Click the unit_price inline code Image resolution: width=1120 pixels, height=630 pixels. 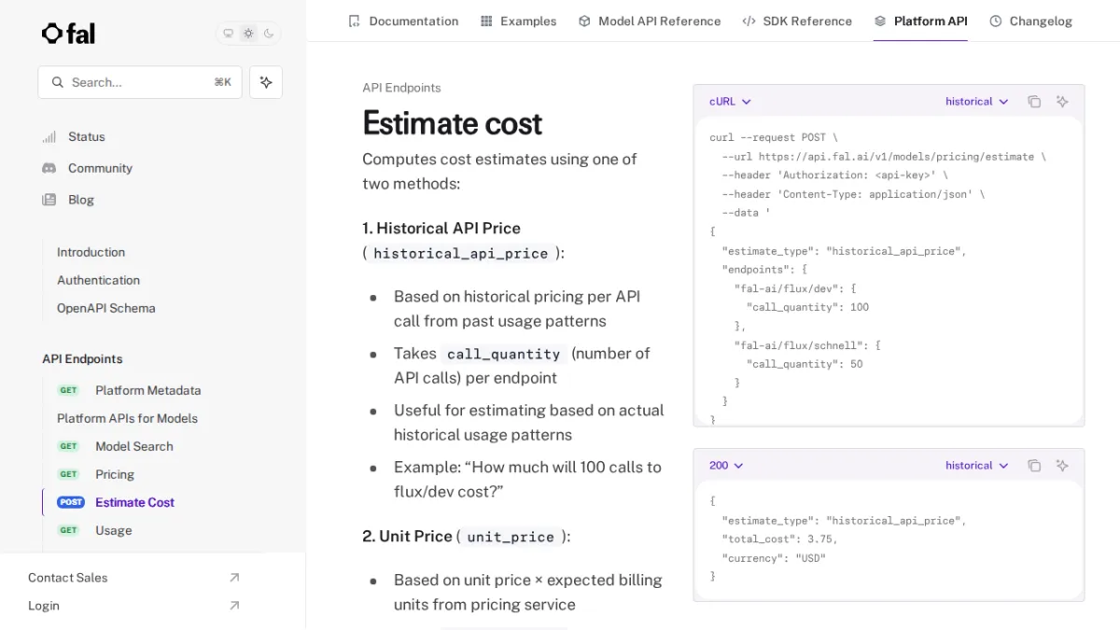[510, 537]
